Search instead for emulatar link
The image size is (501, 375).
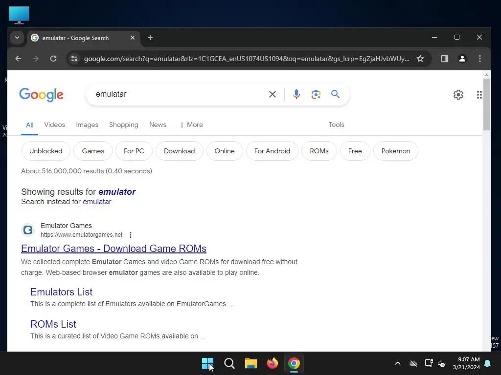pyautogui.click(x=97, y=202)
